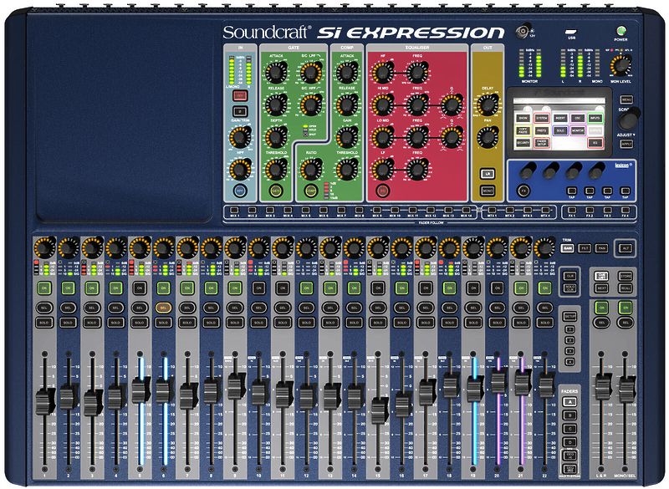
Task: Click the Gate THRESHOLD knob
Action: [x=276, y=169]
